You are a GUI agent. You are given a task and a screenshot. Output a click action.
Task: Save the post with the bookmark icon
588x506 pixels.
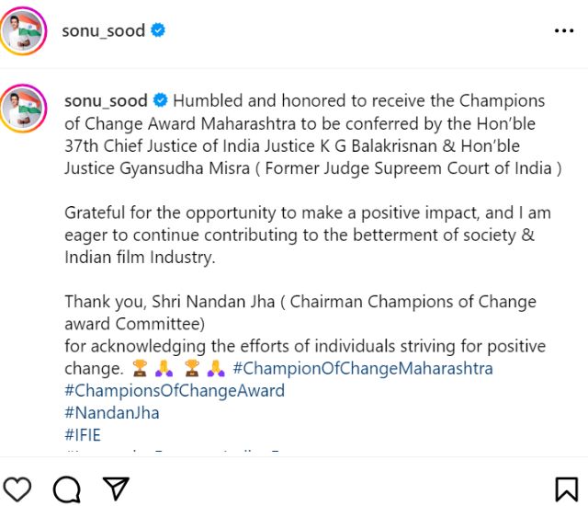tap(566, 488)
